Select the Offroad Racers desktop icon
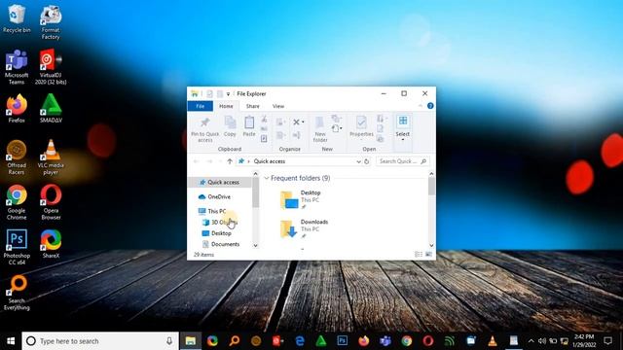Viewport: 623px width, 350px height. tap(17, 157)
